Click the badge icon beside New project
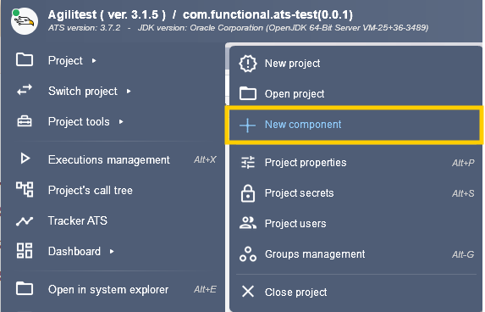The image size is (485, 312). pyautogui.click(x=248, y=64)
